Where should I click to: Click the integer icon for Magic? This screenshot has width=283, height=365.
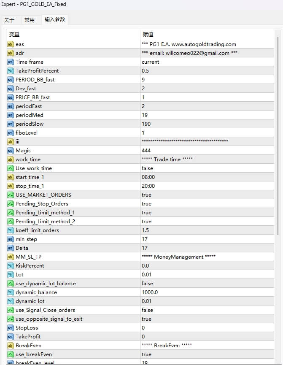coord(10,150)
